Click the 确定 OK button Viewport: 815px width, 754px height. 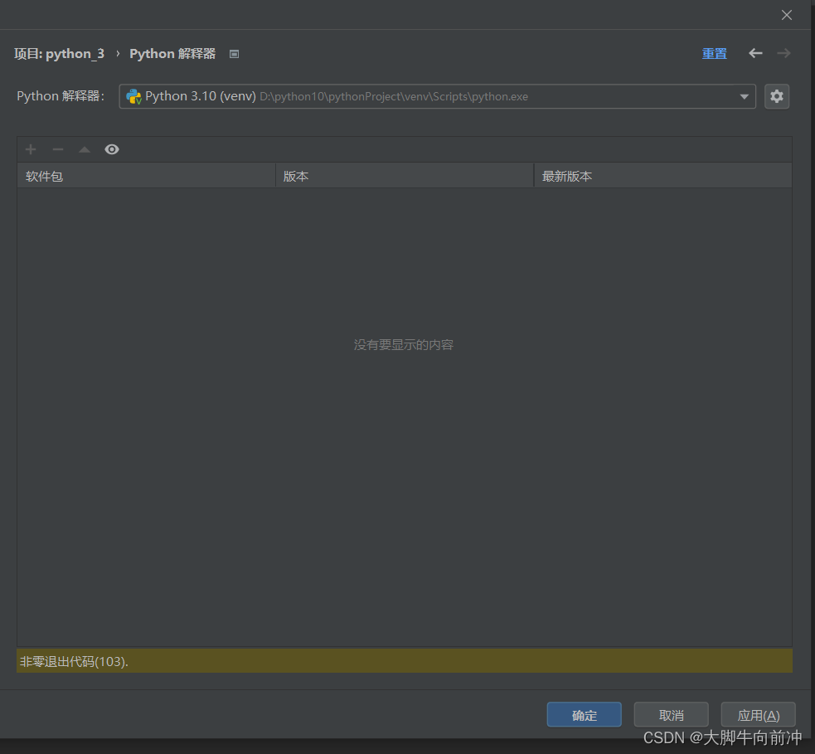click(x=585, y=714)
